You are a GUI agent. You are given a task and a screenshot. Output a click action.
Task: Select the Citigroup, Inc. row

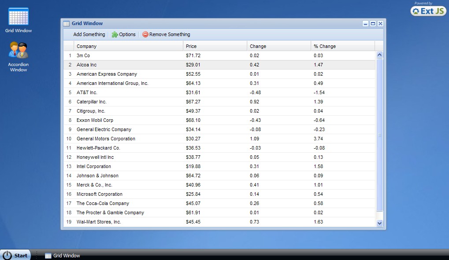[x=219, y=111]
